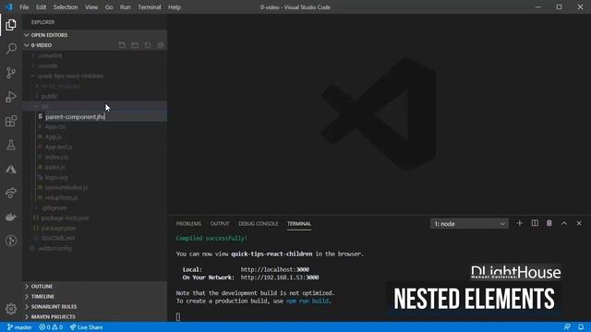591x332 pixels.
Task: Open the http://localhost:3000 link
Action: [x=275, y=269]
